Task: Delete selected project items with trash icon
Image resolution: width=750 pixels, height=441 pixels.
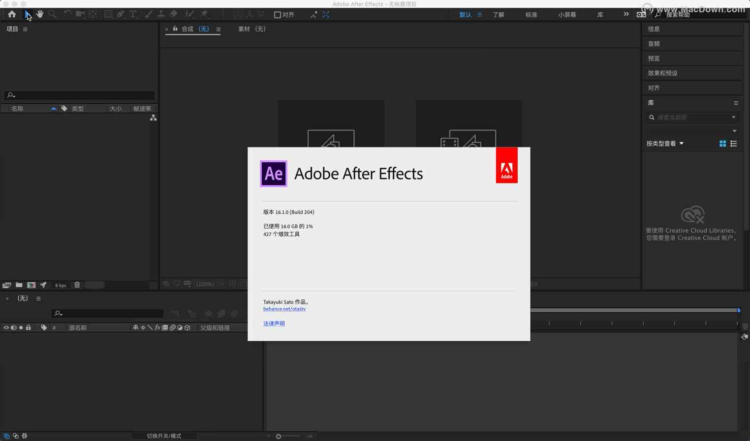Action: pyautogui.click(x=77, y=285)
